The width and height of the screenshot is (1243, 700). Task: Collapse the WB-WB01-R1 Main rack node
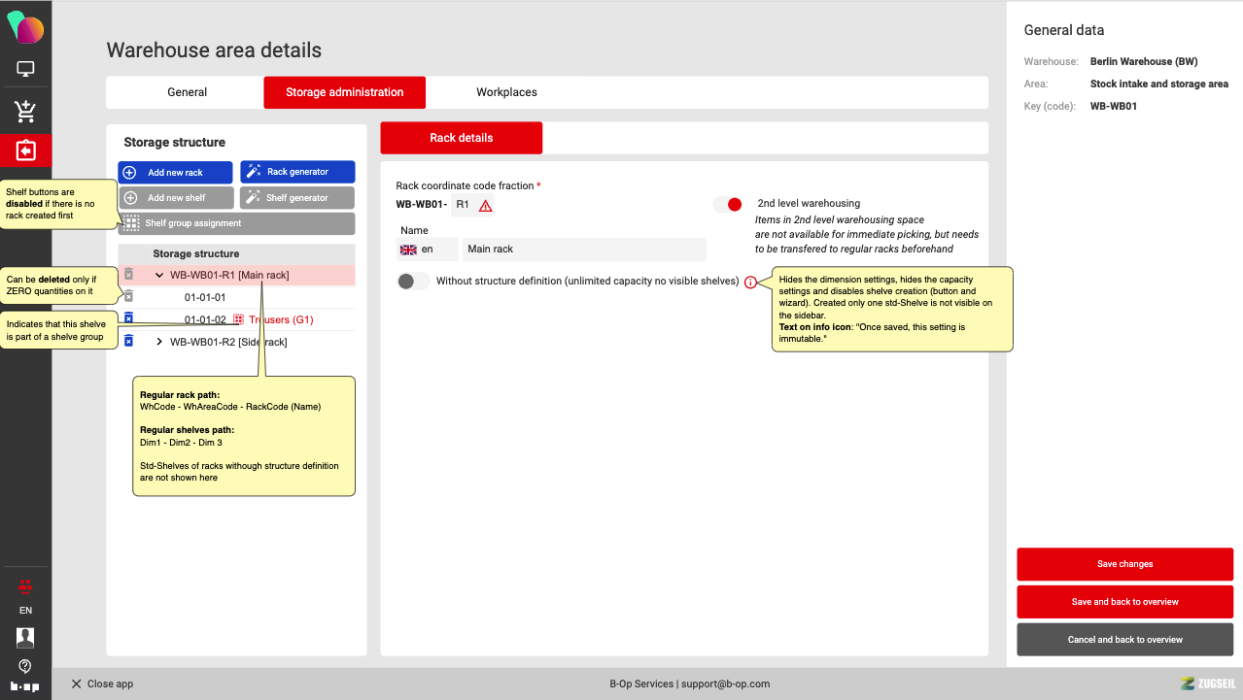[159, 276]
